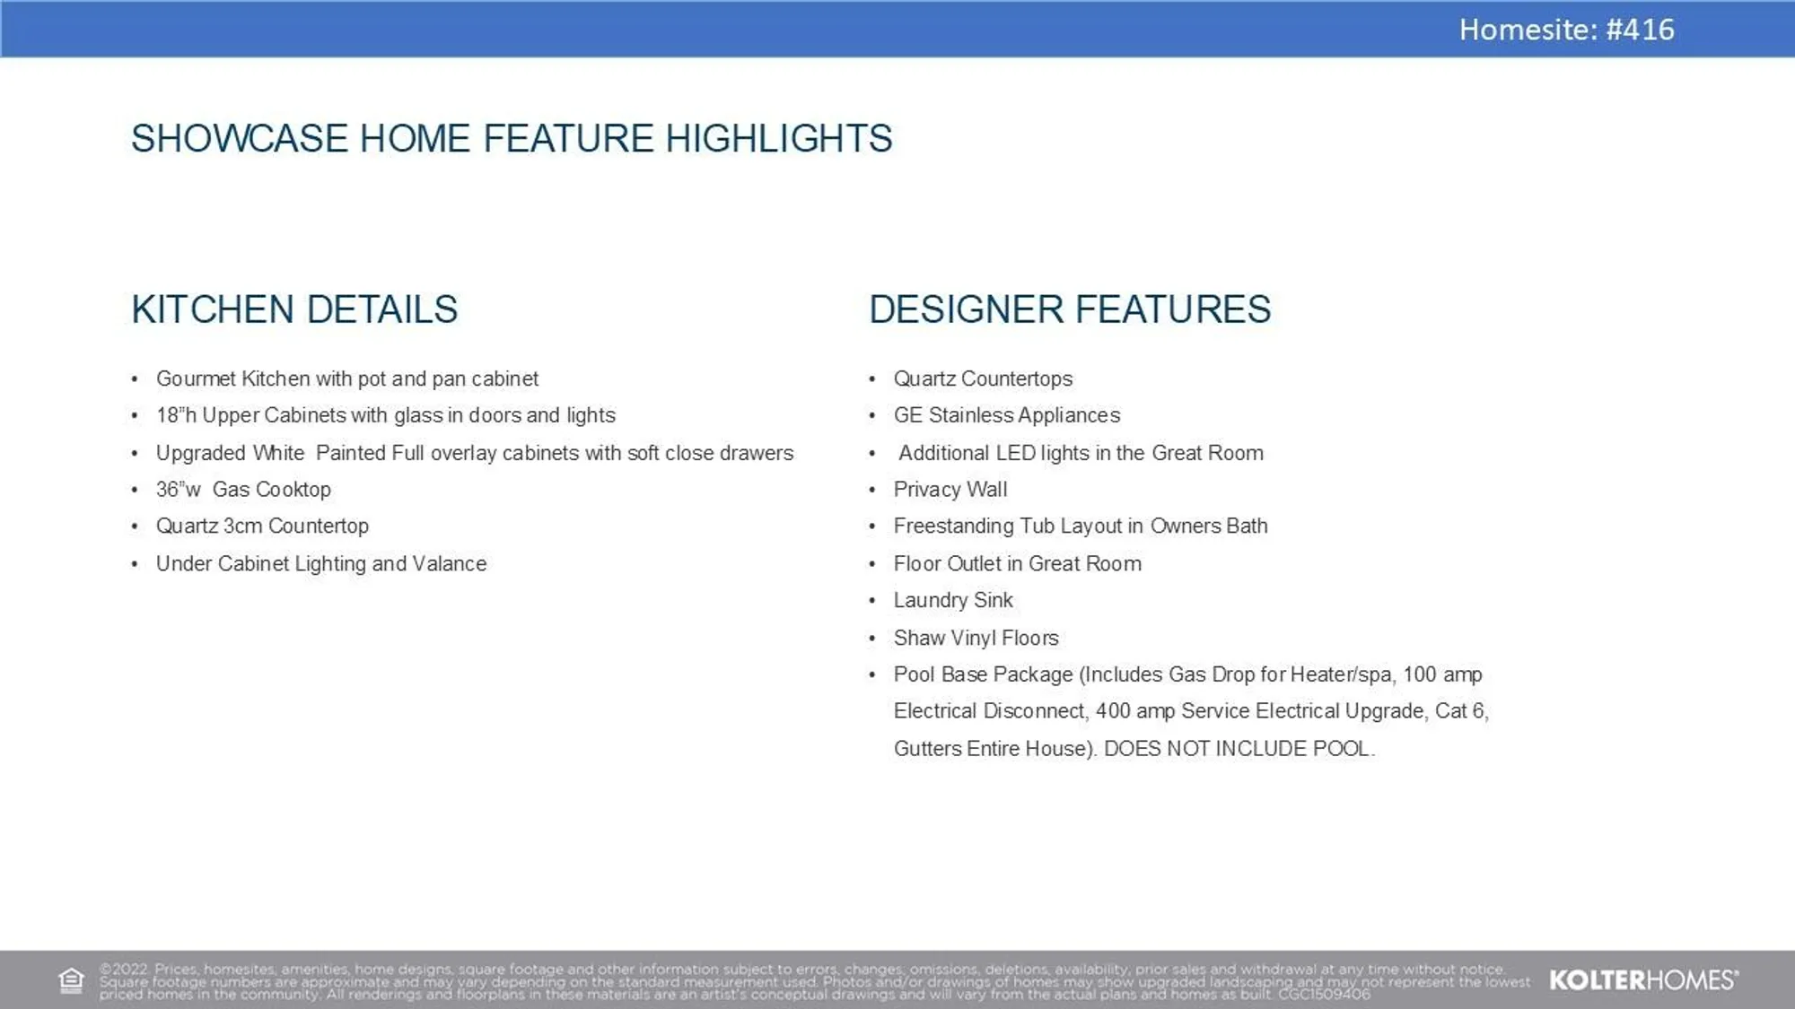
Task: Click the 18"h Upper Cabinets bullet text
Action: (x=386, y=415)
